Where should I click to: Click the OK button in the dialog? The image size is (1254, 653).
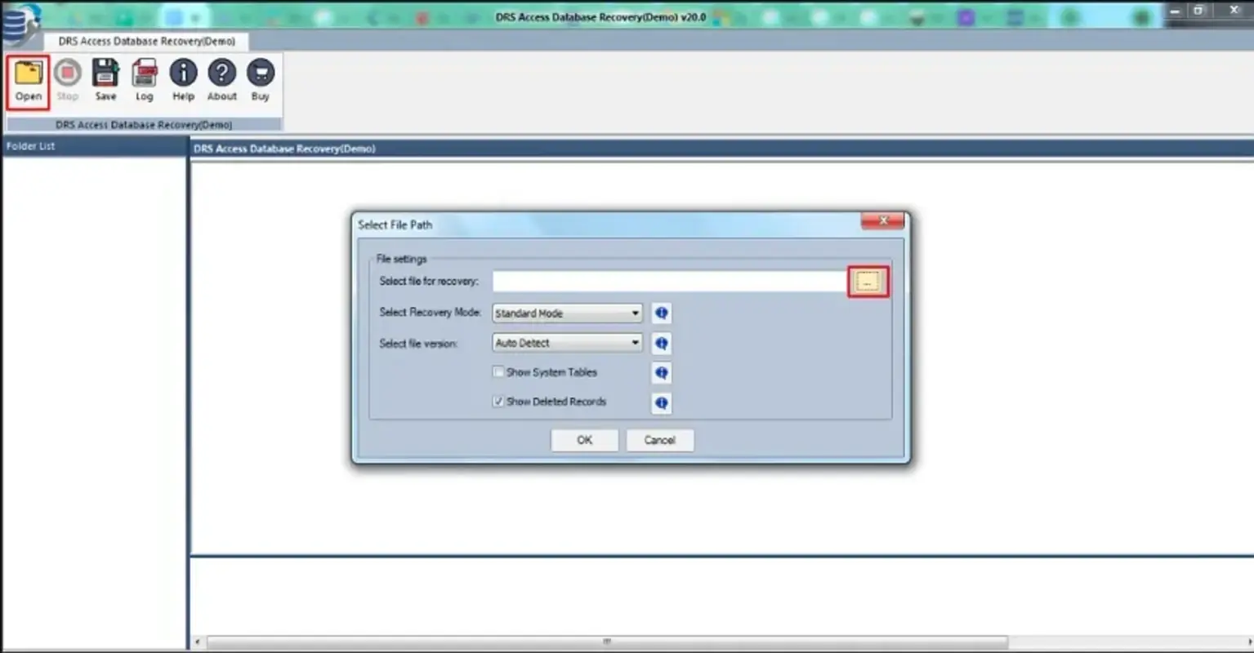[584, 440]
